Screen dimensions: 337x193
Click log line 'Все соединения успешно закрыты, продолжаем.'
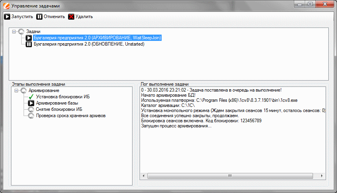coord(190,116)
